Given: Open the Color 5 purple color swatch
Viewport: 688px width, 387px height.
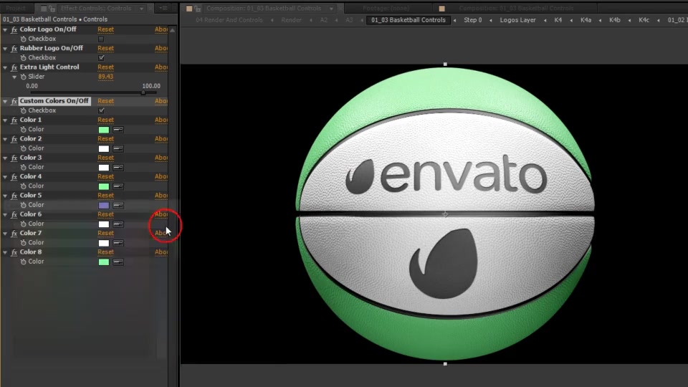Looking at the screenshot, I should [x=103, y=205].
